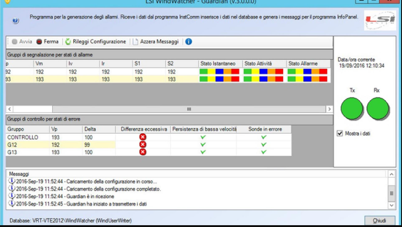Click the Rx green indicator light

point(378,108)
